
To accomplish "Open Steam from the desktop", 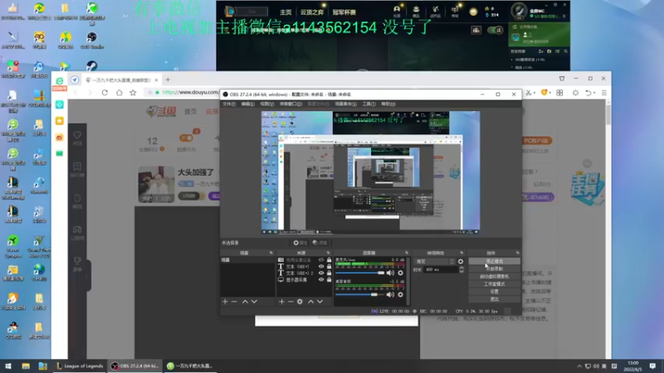I will pyautogui.click(x=92, y=66).
